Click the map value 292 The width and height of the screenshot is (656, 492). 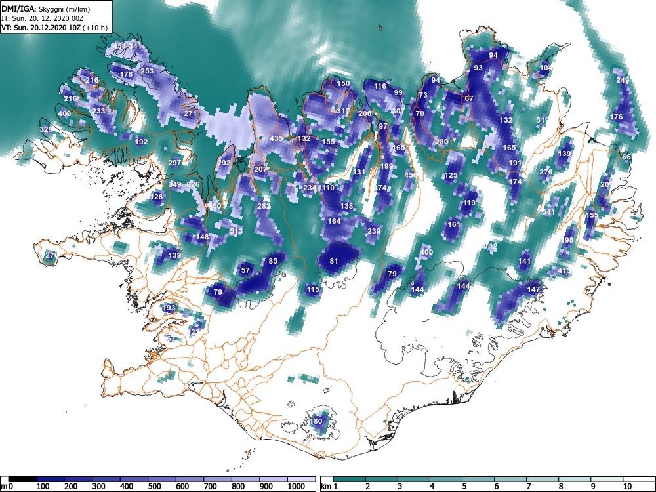tap(224, 163)
